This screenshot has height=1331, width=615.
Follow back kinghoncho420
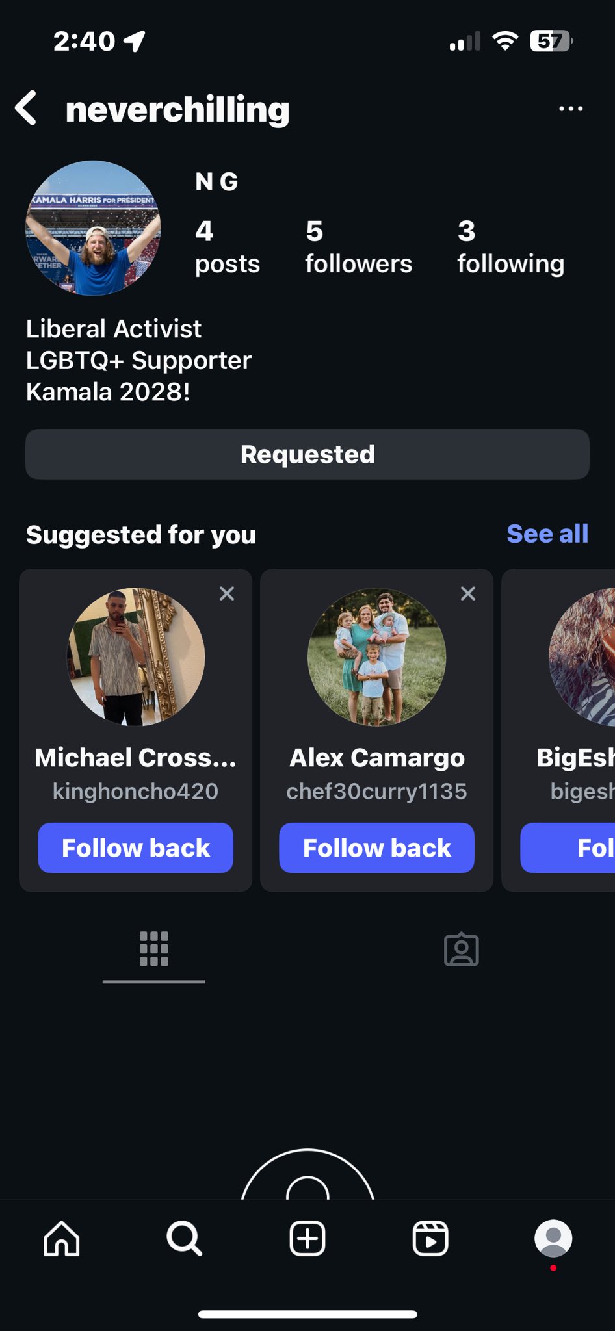coord(135,847)
